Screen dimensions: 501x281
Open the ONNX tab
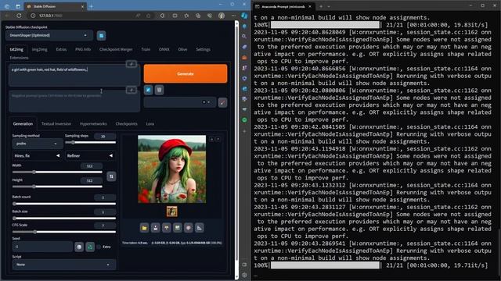point(164,50)
